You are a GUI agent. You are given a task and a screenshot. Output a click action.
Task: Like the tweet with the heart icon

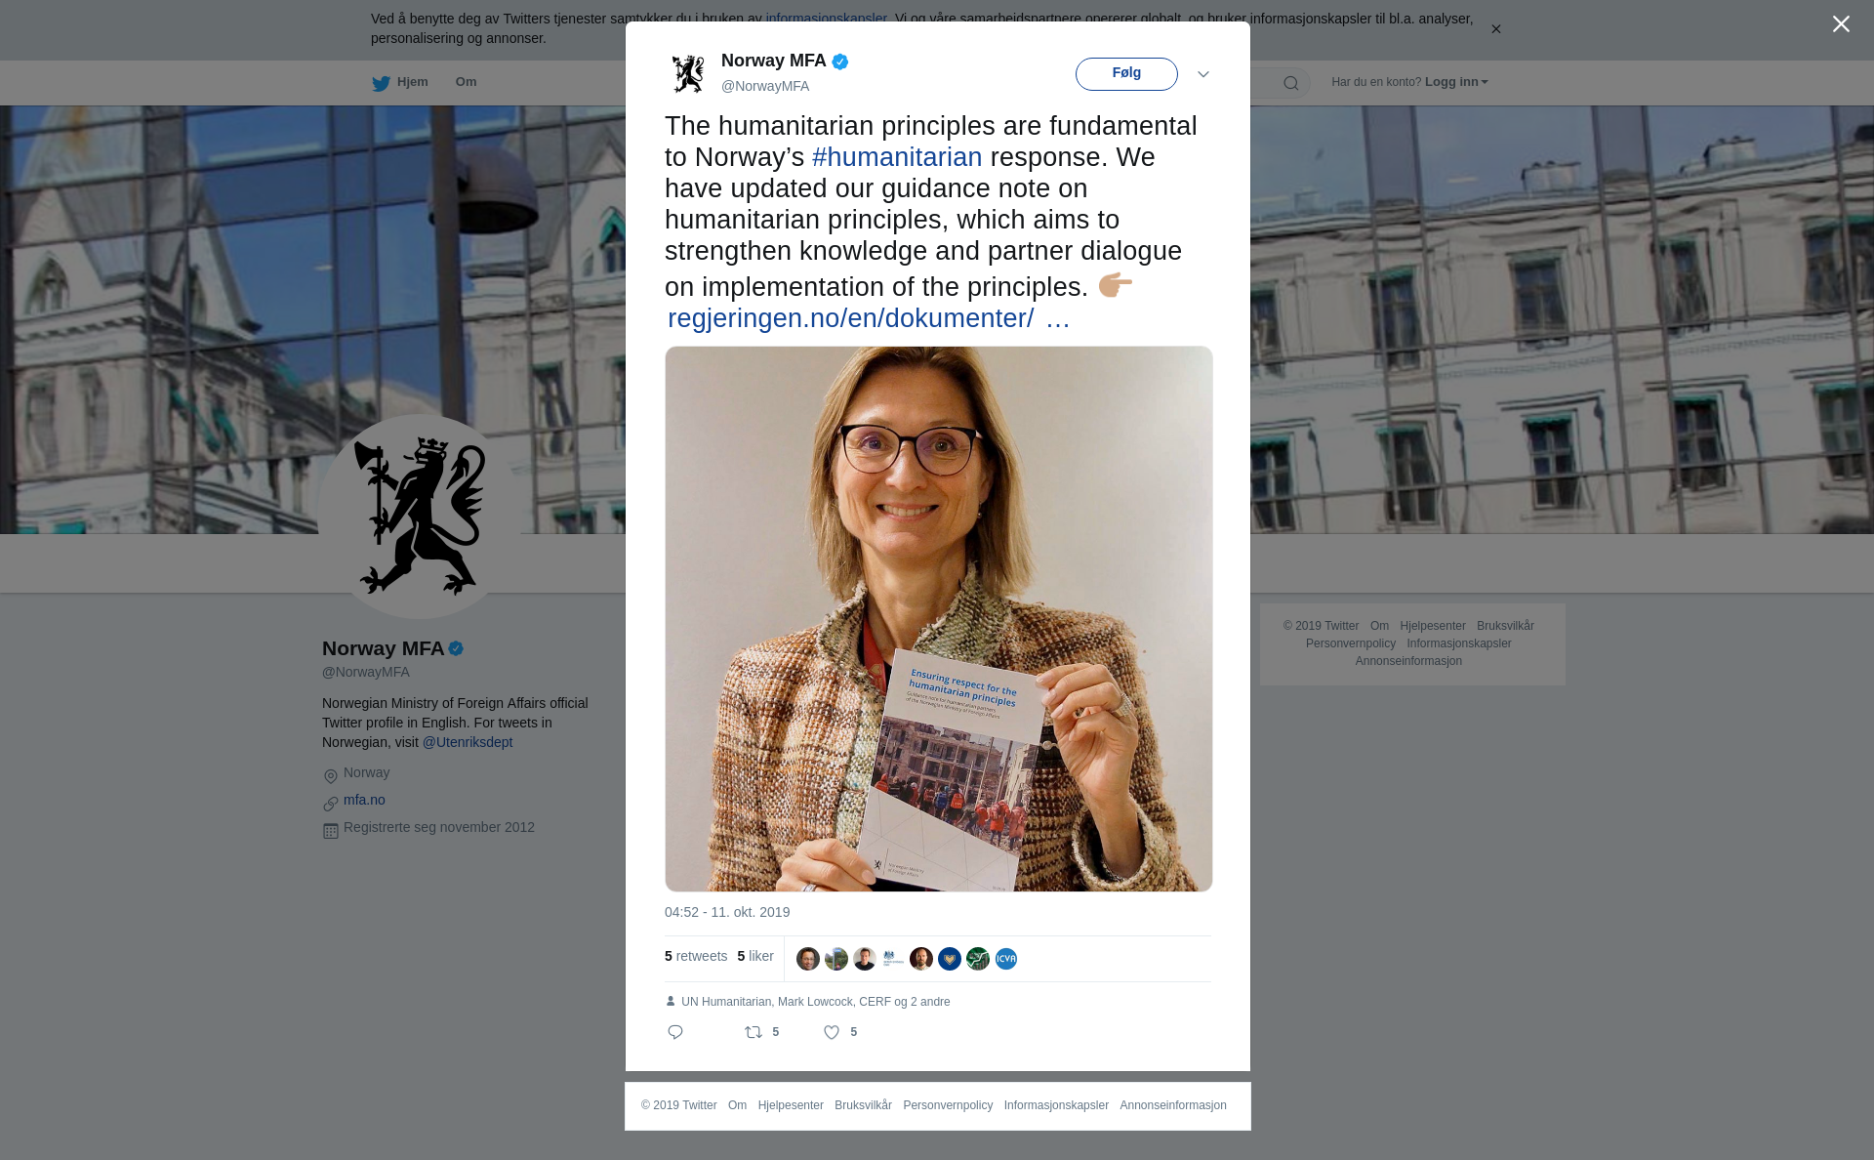[x=832, y=1032]
